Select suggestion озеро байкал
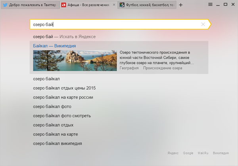238x166 pixels. (x=46, y=79)
